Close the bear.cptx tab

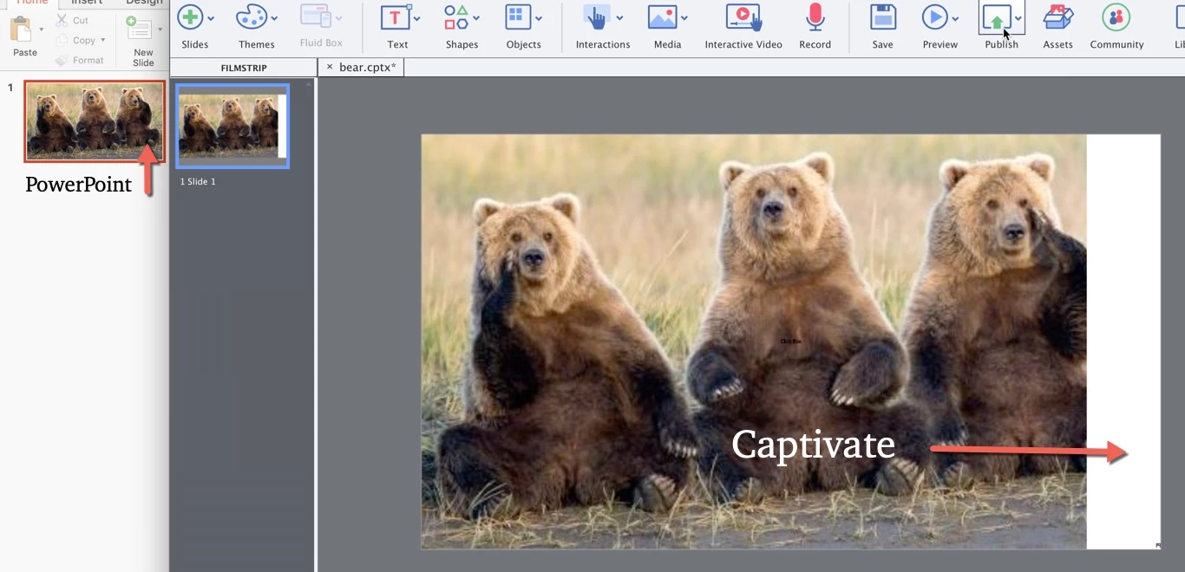coord(329,67)
